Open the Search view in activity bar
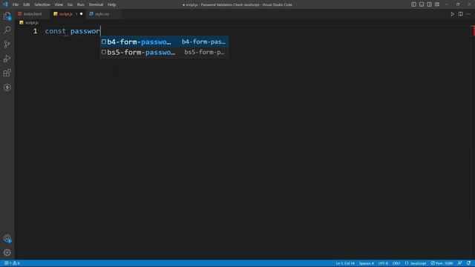The image size is (475, 267). click(7, 30)
